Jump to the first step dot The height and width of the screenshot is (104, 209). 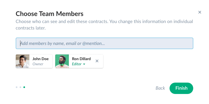17,87
